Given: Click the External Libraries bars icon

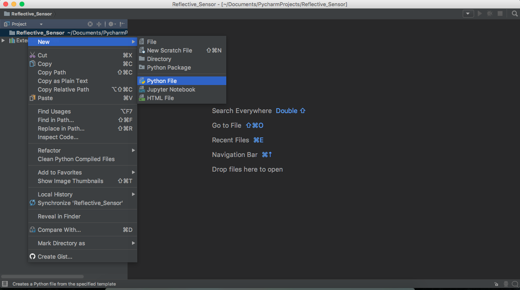Looking at the screenshot, I should (12, 41).
